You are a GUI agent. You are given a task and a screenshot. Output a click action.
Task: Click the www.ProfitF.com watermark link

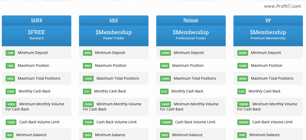coord(282,6)
